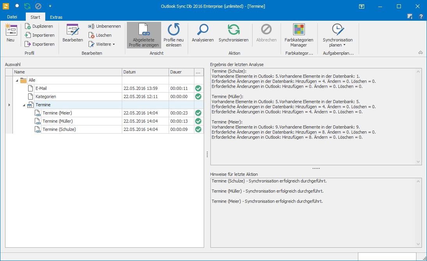Viewport: 427px width, 261px height.
Task: Click the Termine (Schulze) status check icon
Action: (198, 129)
